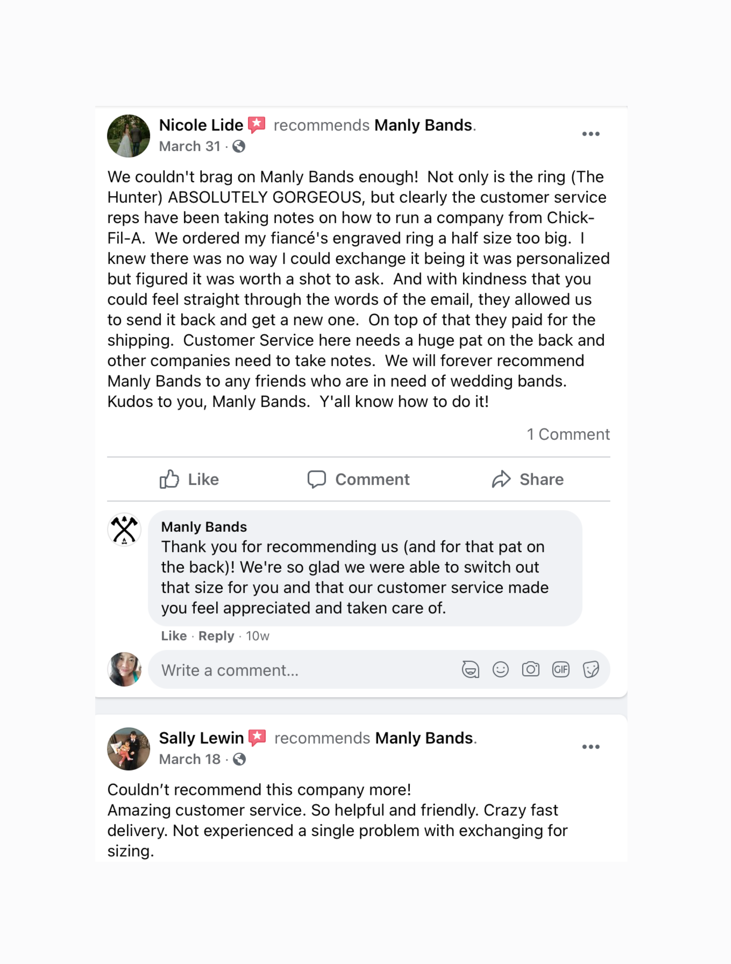This screenshot has height=964, width=731.
Task: Open options menu on Nicole Lide's post
Action: pos(591,134)
